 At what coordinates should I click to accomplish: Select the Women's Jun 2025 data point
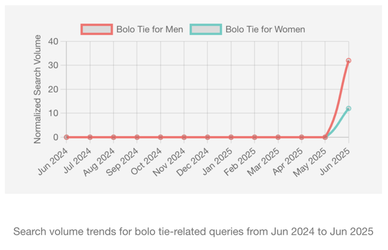point(349,109)
